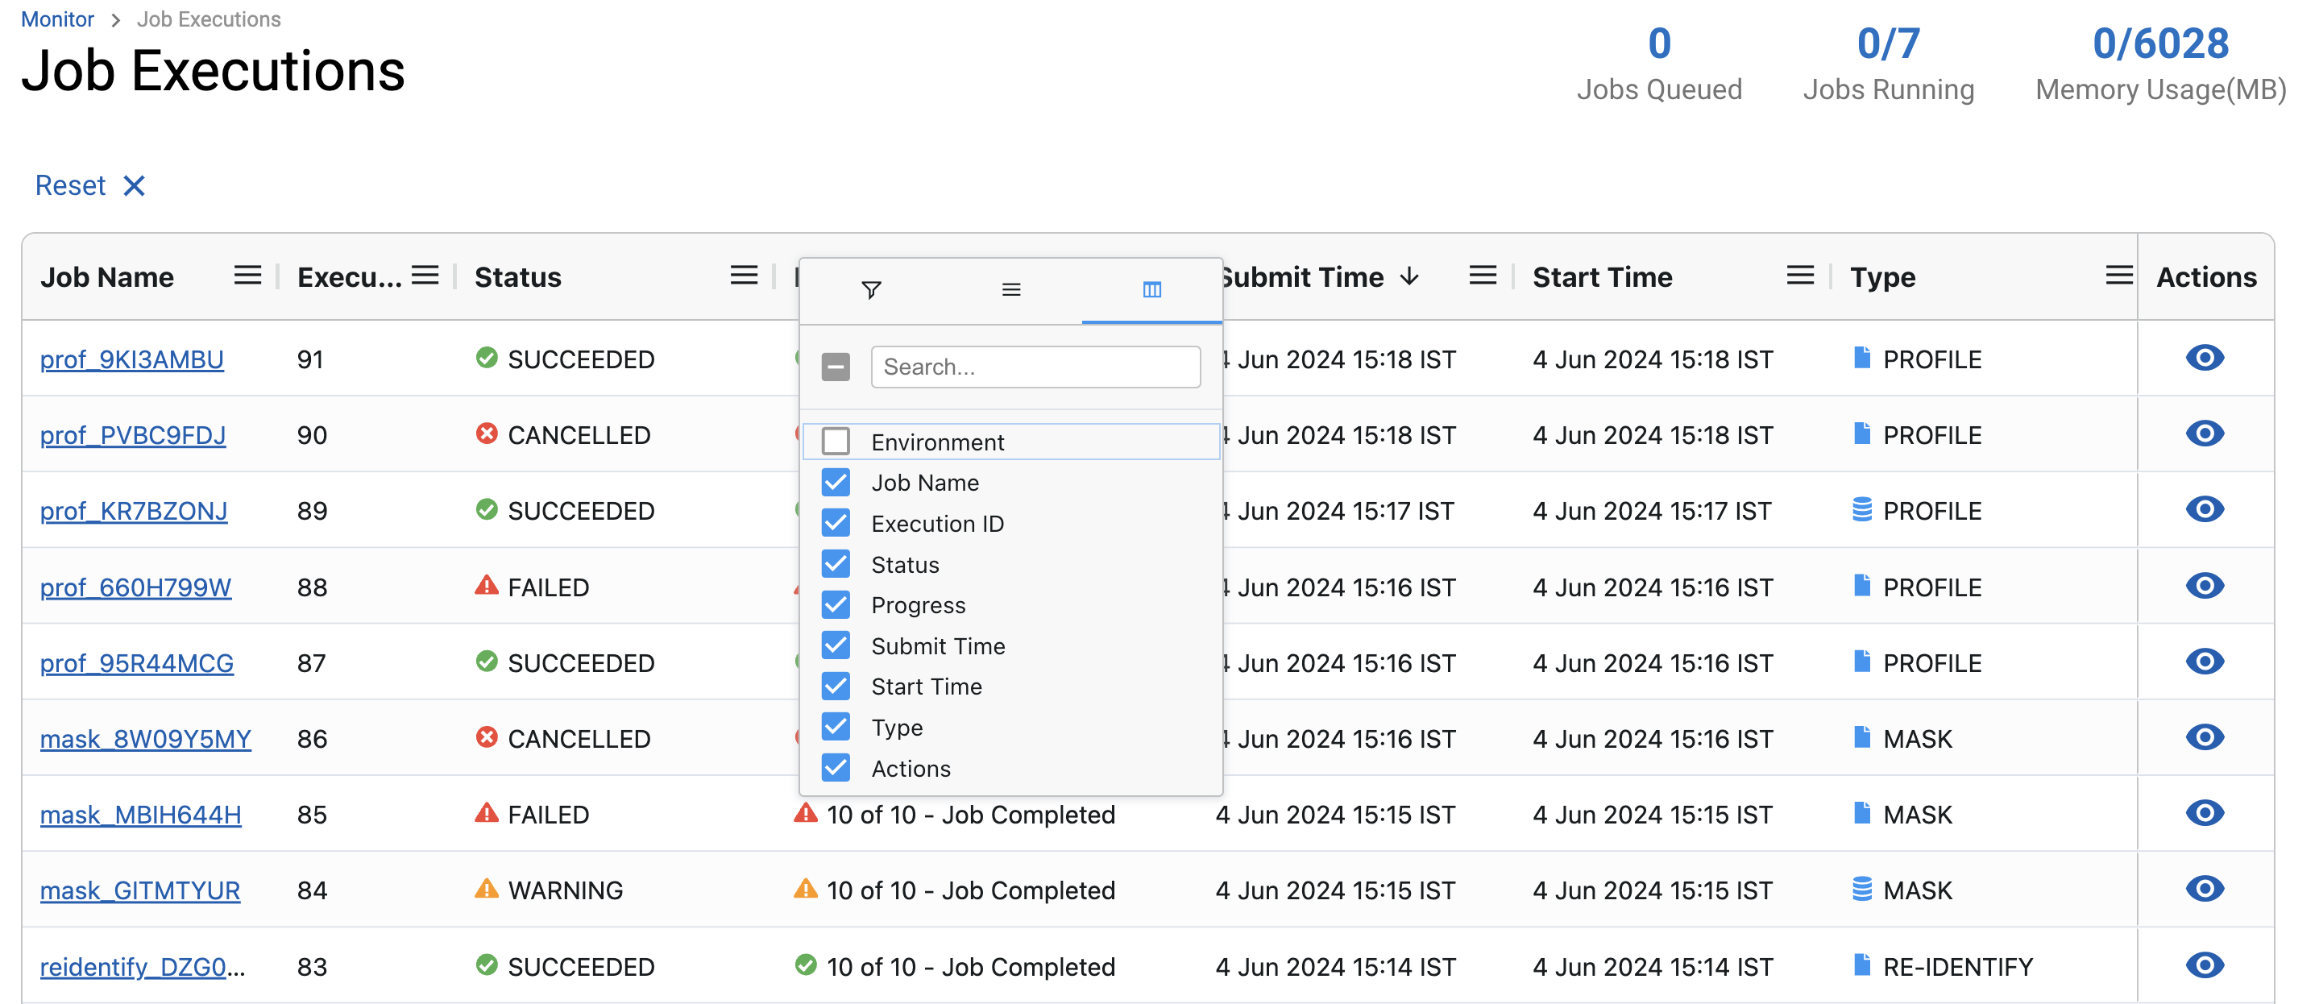The height and width of the screenshot is (1004, 2319).
Task: Click the view eye icon for prof_9KI3AMBU
Action: click(2204, 359)
